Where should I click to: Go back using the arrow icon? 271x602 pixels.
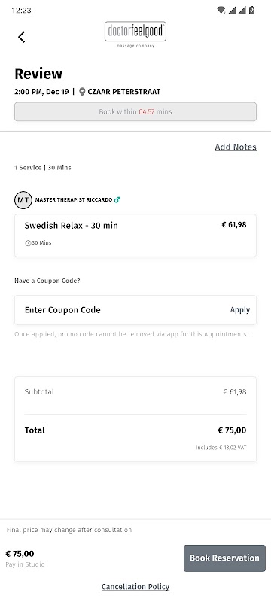click(22, 37)
